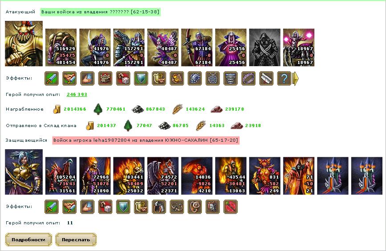Click the defender red dragon unit with 105204
The image size is (386, 251).
point(61,176)
